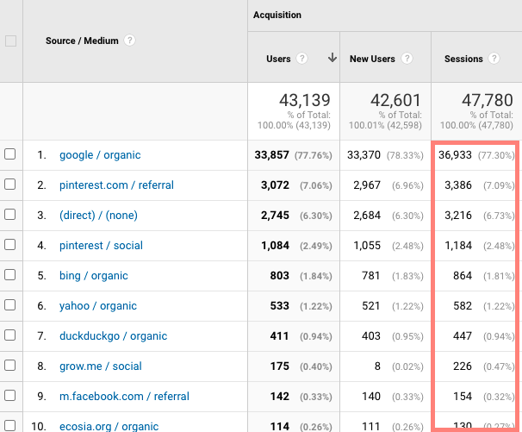Open the pinterest.com / referral link

tap(116, 185)
